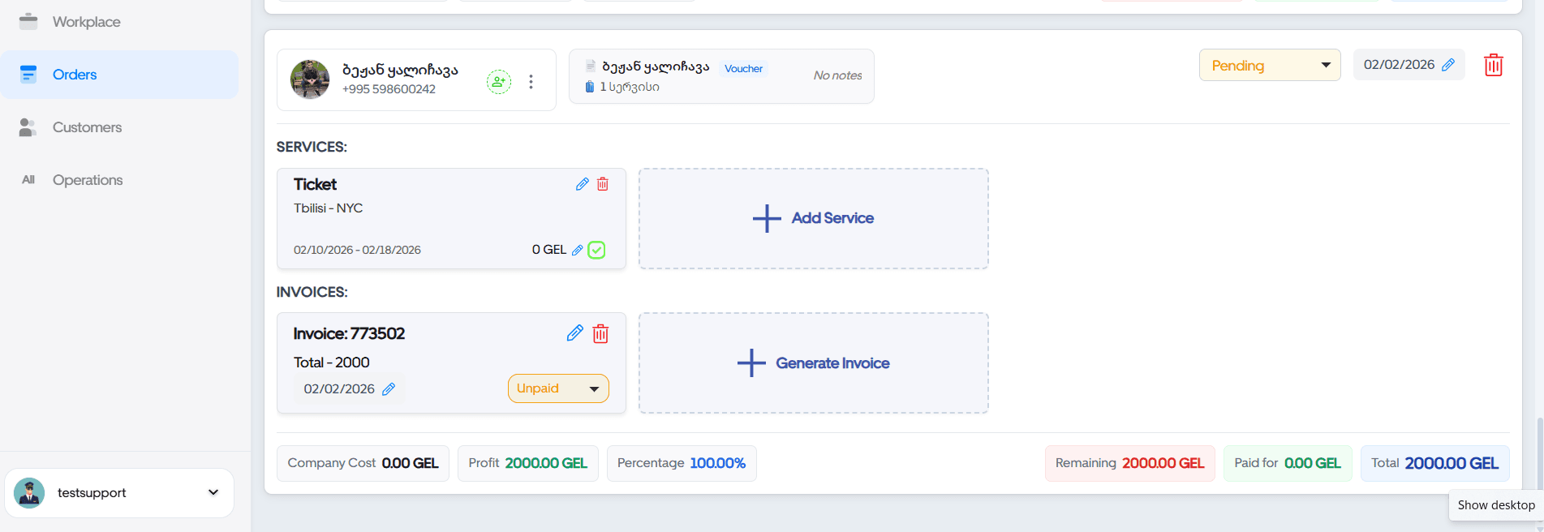
Task: Go to Customers in the sidebar
Action: click(87, 127)
